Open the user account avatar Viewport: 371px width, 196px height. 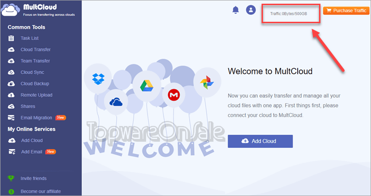[251, 10]
